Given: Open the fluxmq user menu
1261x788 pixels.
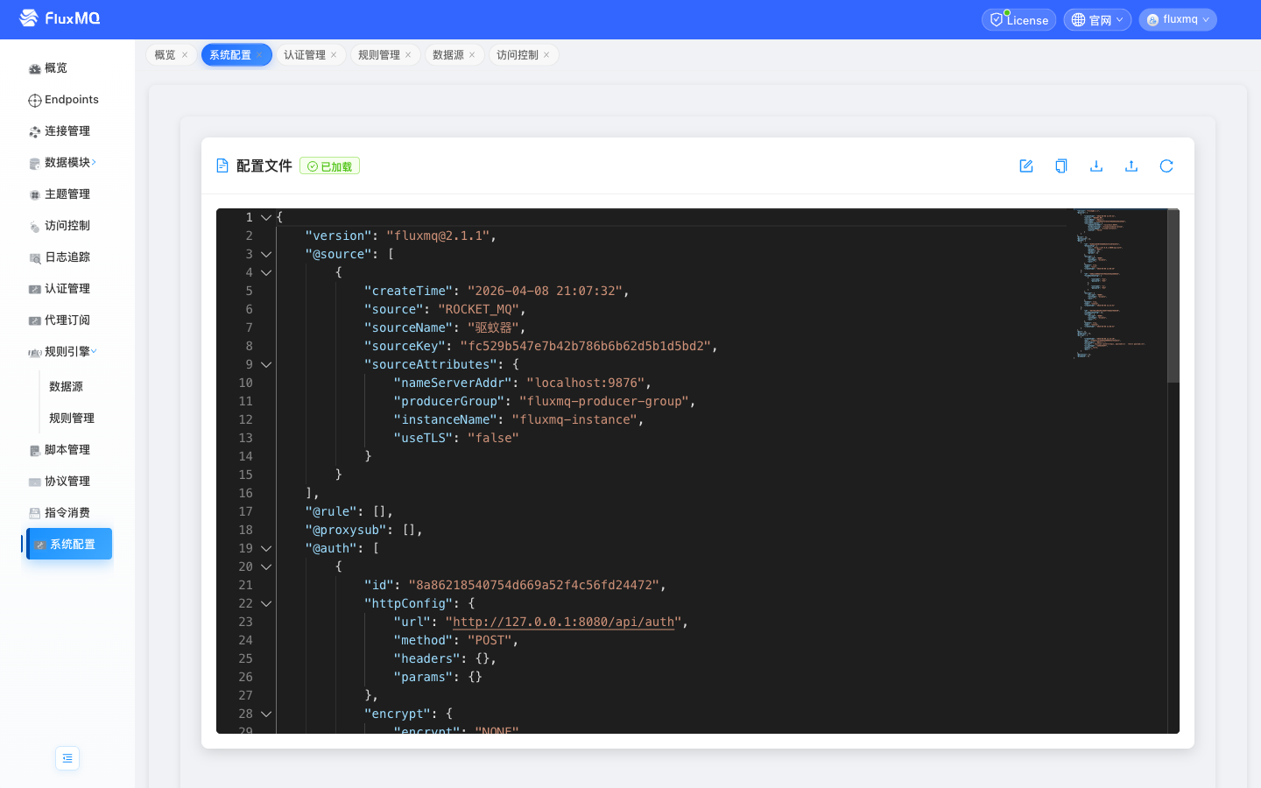Looking at the screenshot, I should (1178, 19).
